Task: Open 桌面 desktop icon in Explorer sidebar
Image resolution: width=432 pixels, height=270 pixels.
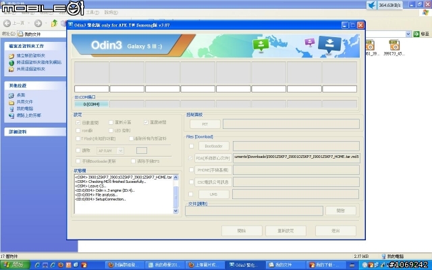Action: tap(11, 96)
